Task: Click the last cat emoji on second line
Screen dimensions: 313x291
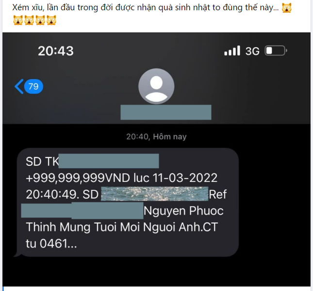Action: 51,20
